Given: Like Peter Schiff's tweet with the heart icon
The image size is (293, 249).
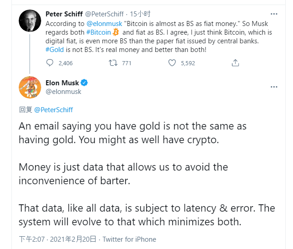Looking at the screenshot, I should coord(172,63).
